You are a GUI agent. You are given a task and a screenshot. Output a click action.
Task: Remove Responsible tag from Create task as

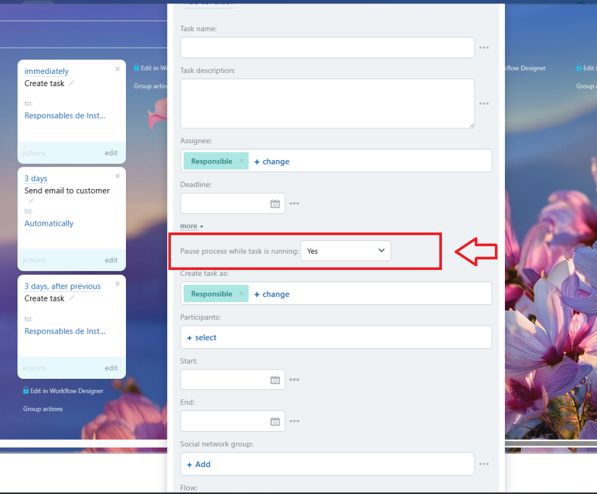pyautogui.click(x=241, y=294)
